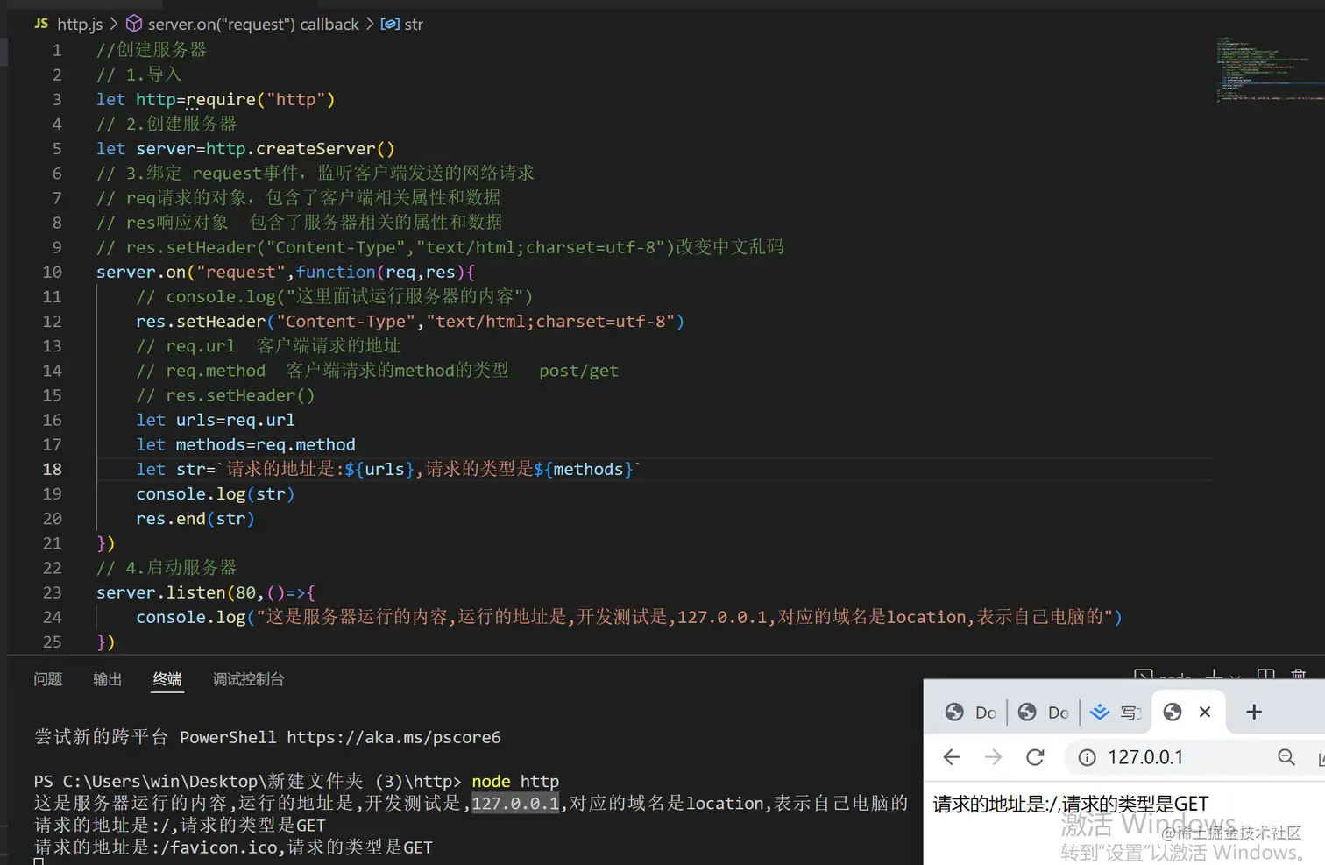Viewport: 1325px width, 865px height.
Task: Open a new browser tab
Action: tap(1253, 712)
